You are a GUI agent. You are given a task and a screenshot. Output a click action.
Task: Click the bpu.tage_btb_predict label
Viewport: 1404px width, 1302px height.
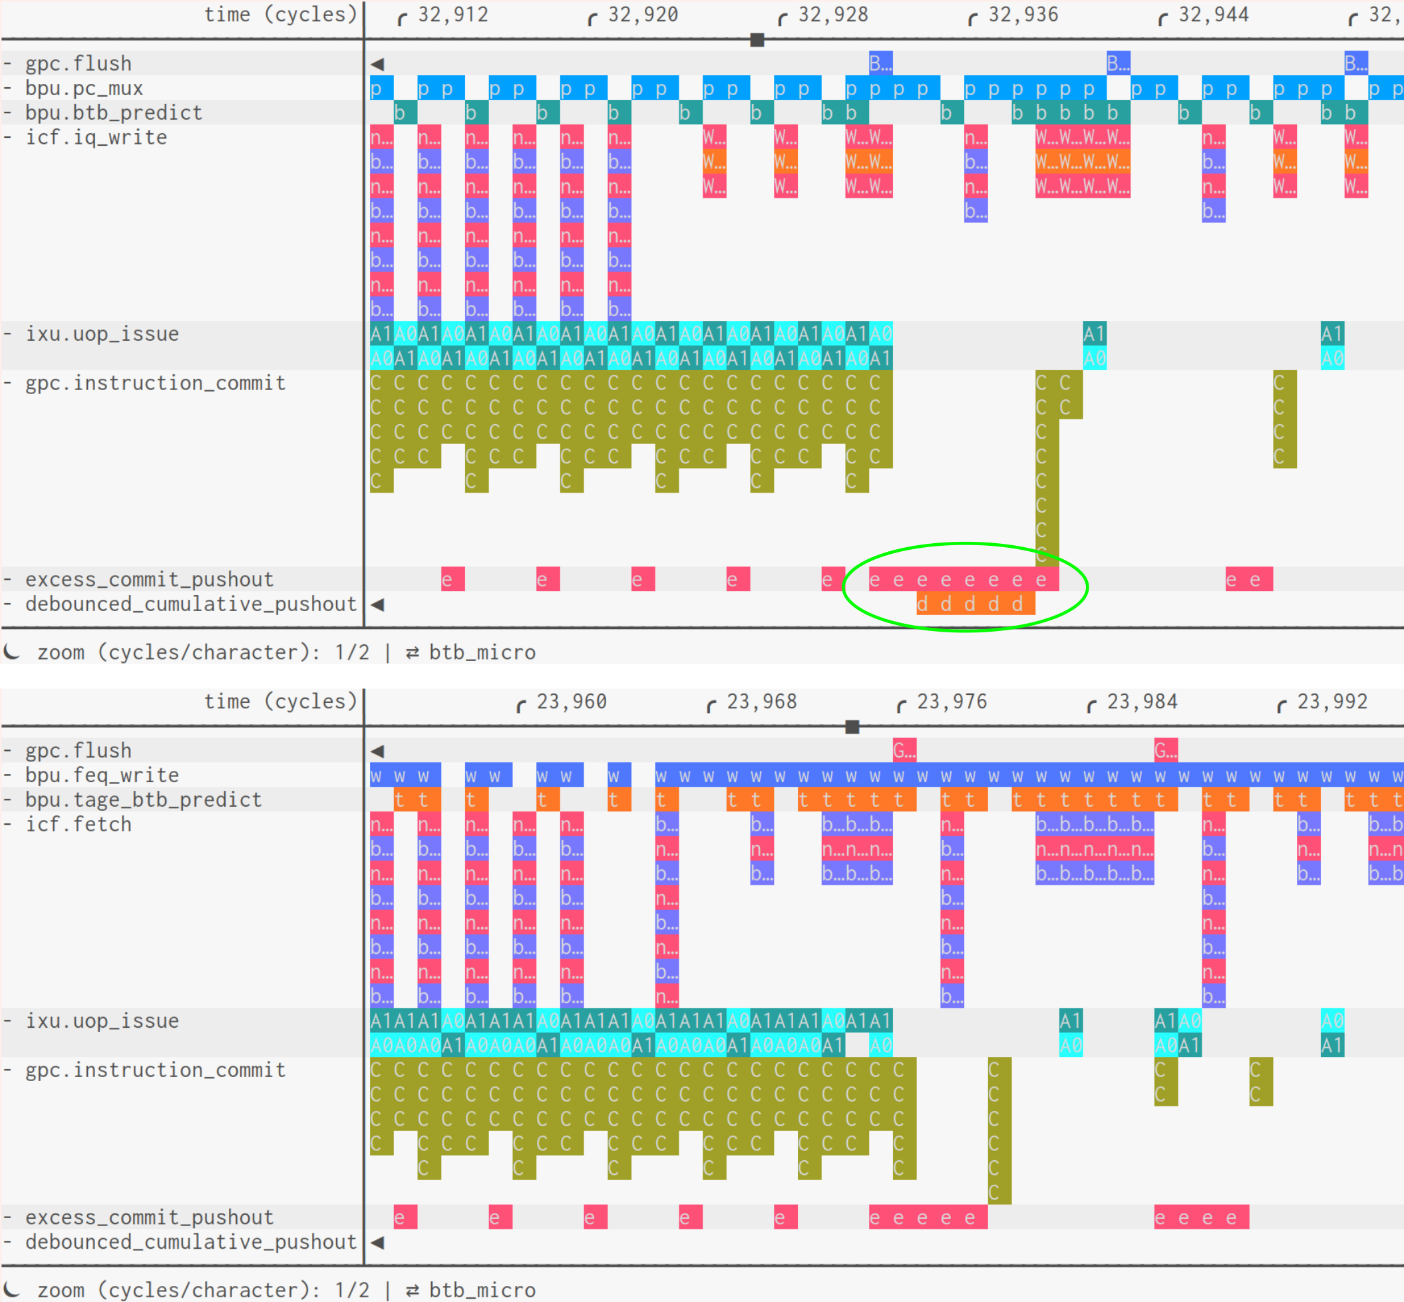pos(144,799)
